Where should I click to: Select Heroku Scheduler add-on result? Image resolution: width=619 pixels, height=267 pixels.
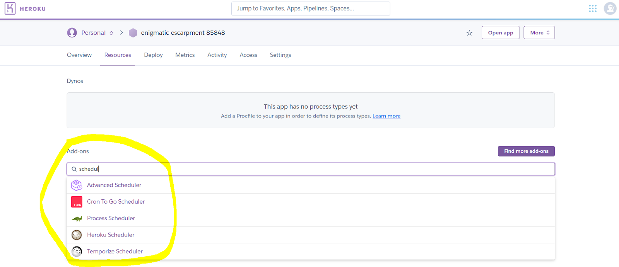[x=311, y=235]
